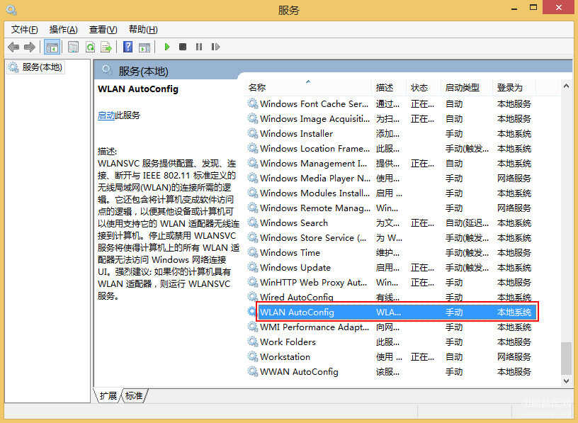Open the Properties toolbar icon

(74, 47)
